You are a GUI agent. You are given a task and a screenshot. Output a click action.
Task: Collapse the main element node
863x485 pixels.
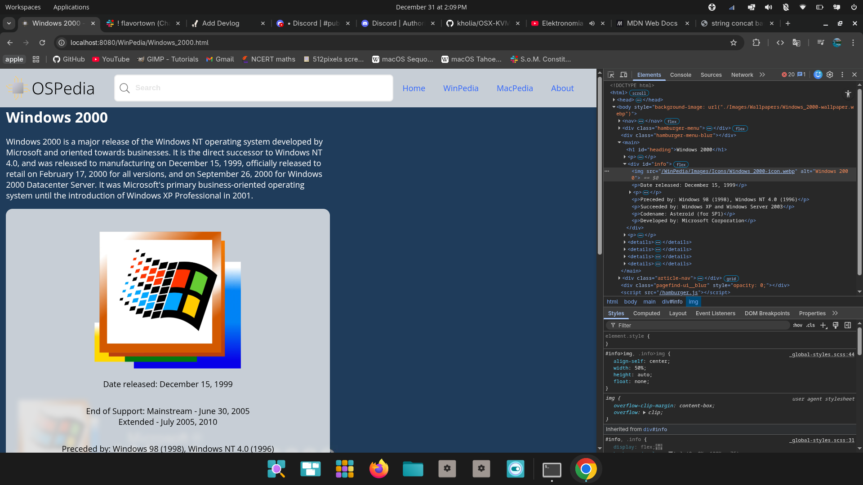point(619,142)
